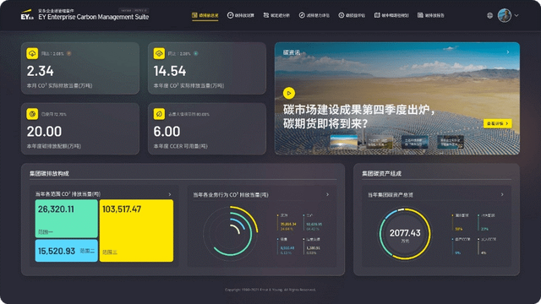
Task: Click the orange trend dot on the 2.34 card
Action: point(69,53)
